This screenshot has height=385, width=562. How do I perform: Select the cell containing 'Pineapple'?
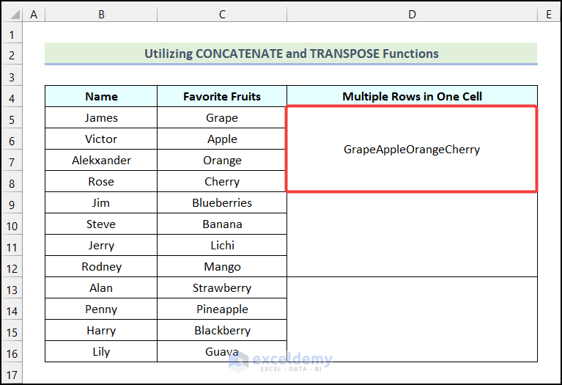[222, 309]
